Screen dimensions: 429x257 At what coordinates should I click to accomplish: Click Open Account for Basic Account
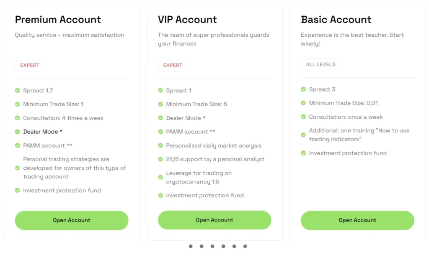pyautogui.click(x=357, y=220)
